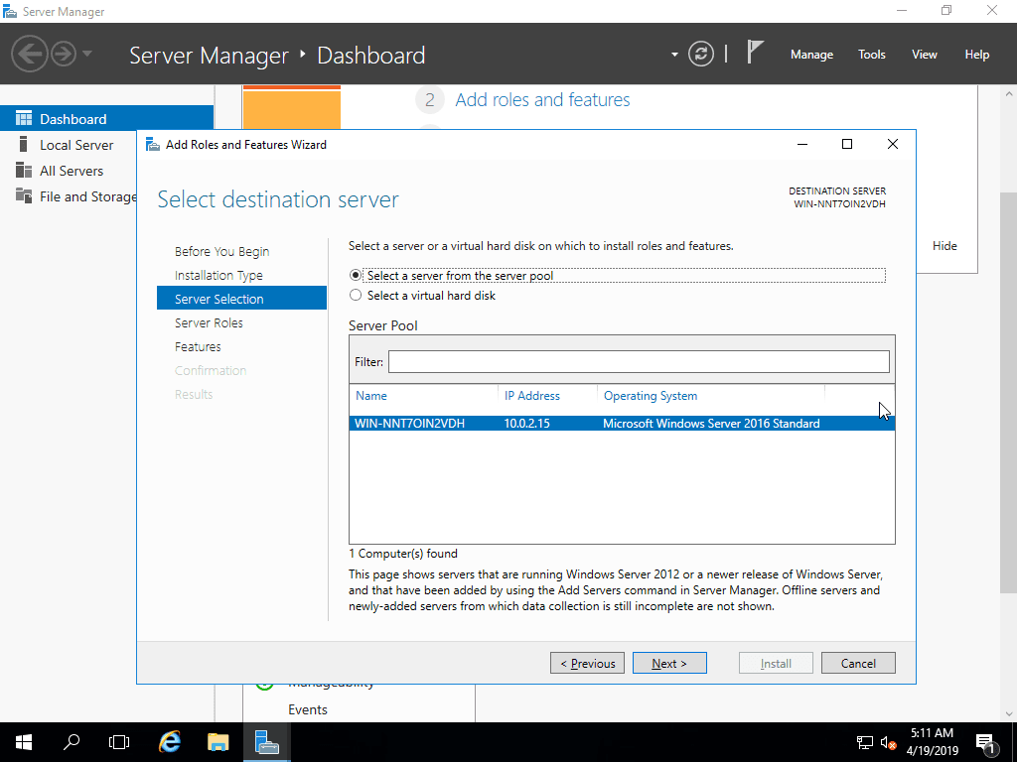Close the Add Roles and Features Wizard
The height and width of the screenshot is (762, 1017).
click(893, 144)
